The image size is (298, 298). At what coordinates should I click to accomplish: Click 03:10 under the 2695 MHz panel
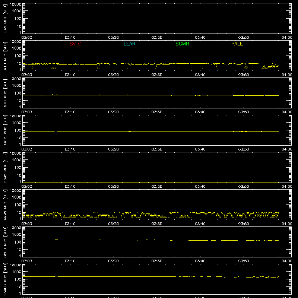(70, 187)
